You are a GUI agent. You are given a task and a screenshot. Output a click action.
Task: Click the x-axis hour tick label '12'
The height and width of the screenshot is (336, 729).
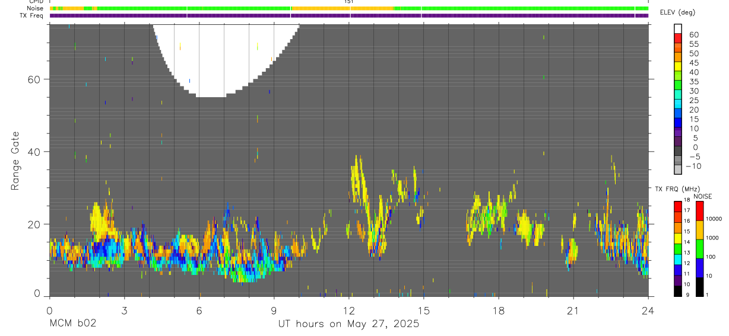click(348, 311)
